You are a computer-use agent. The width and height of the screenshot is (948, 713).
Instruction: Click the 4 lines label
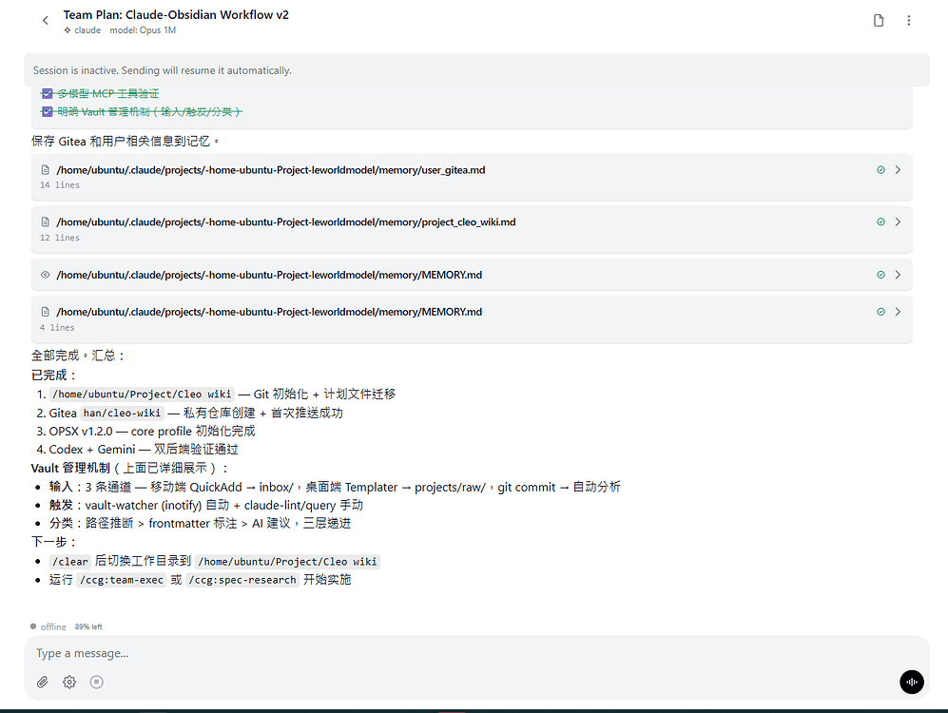click(57, 328)
